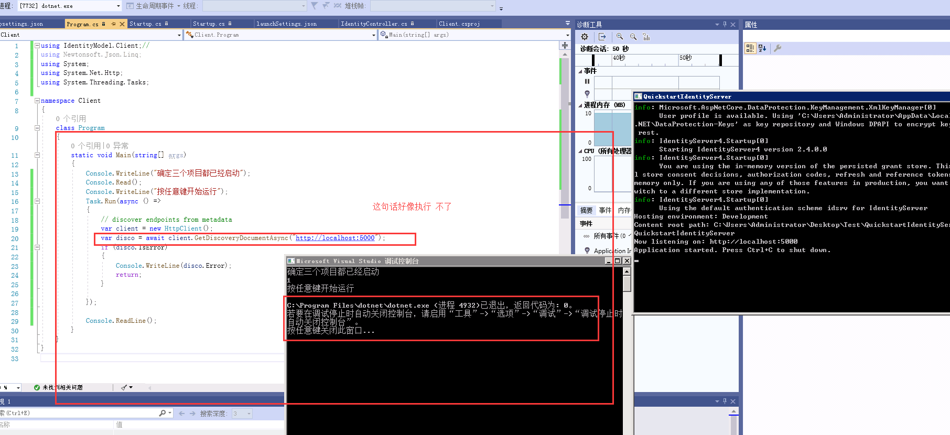
Task: Click the forward arrow in watch search
Action: [192, 414]
